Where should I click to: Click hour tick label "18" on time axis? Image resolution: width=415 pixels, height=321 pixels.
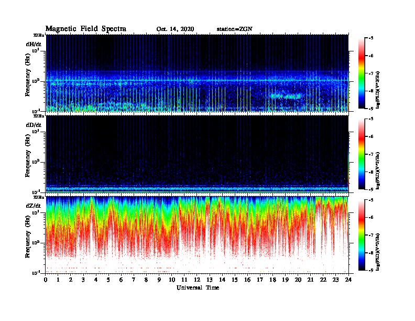(x=272, y=280)
